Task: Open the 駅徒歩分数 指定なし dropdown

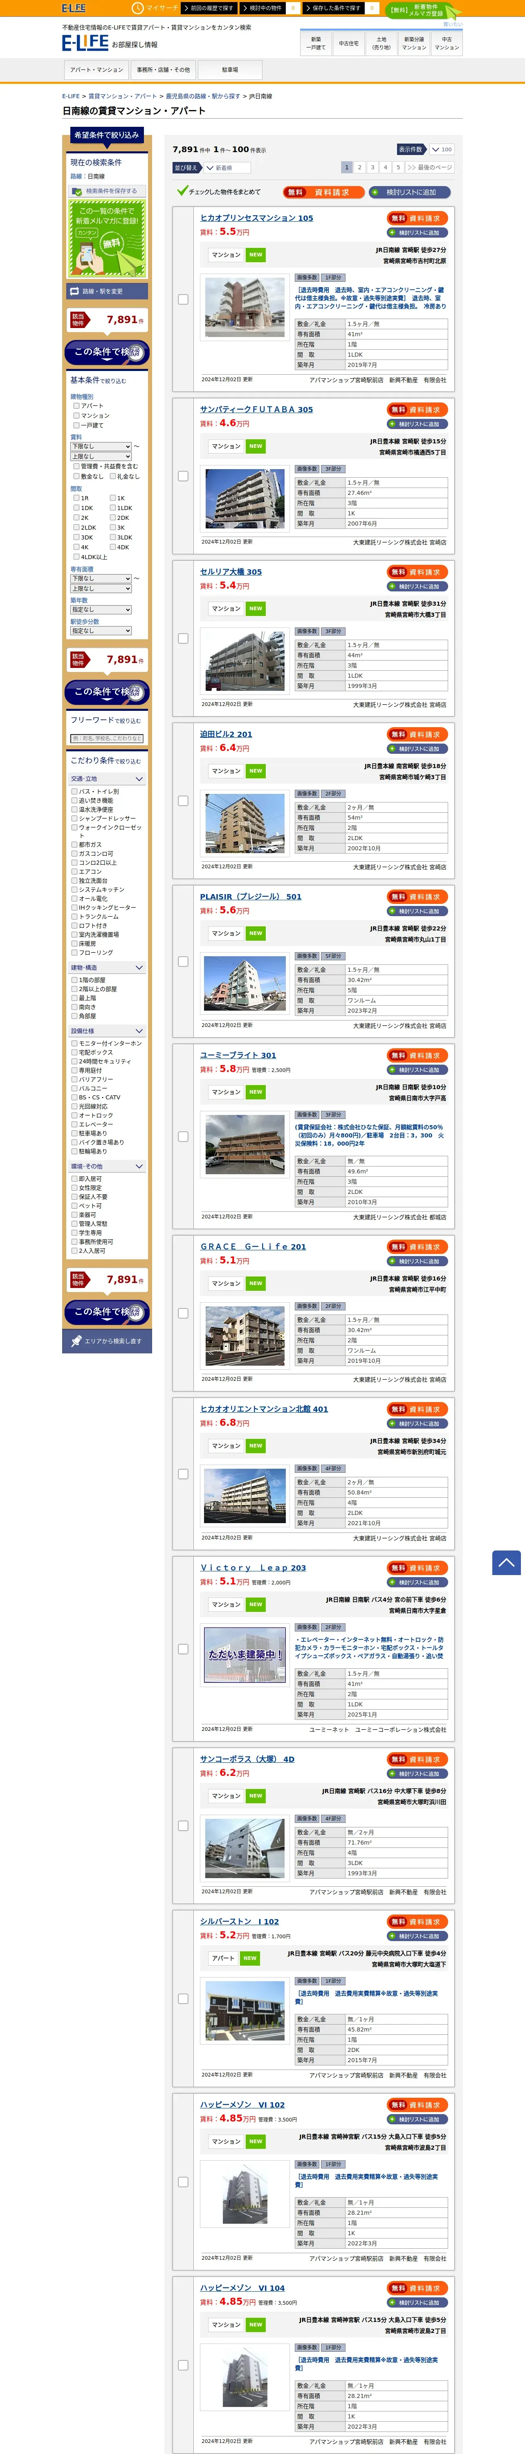Action: pyautogui.click(x=101, y=631)
